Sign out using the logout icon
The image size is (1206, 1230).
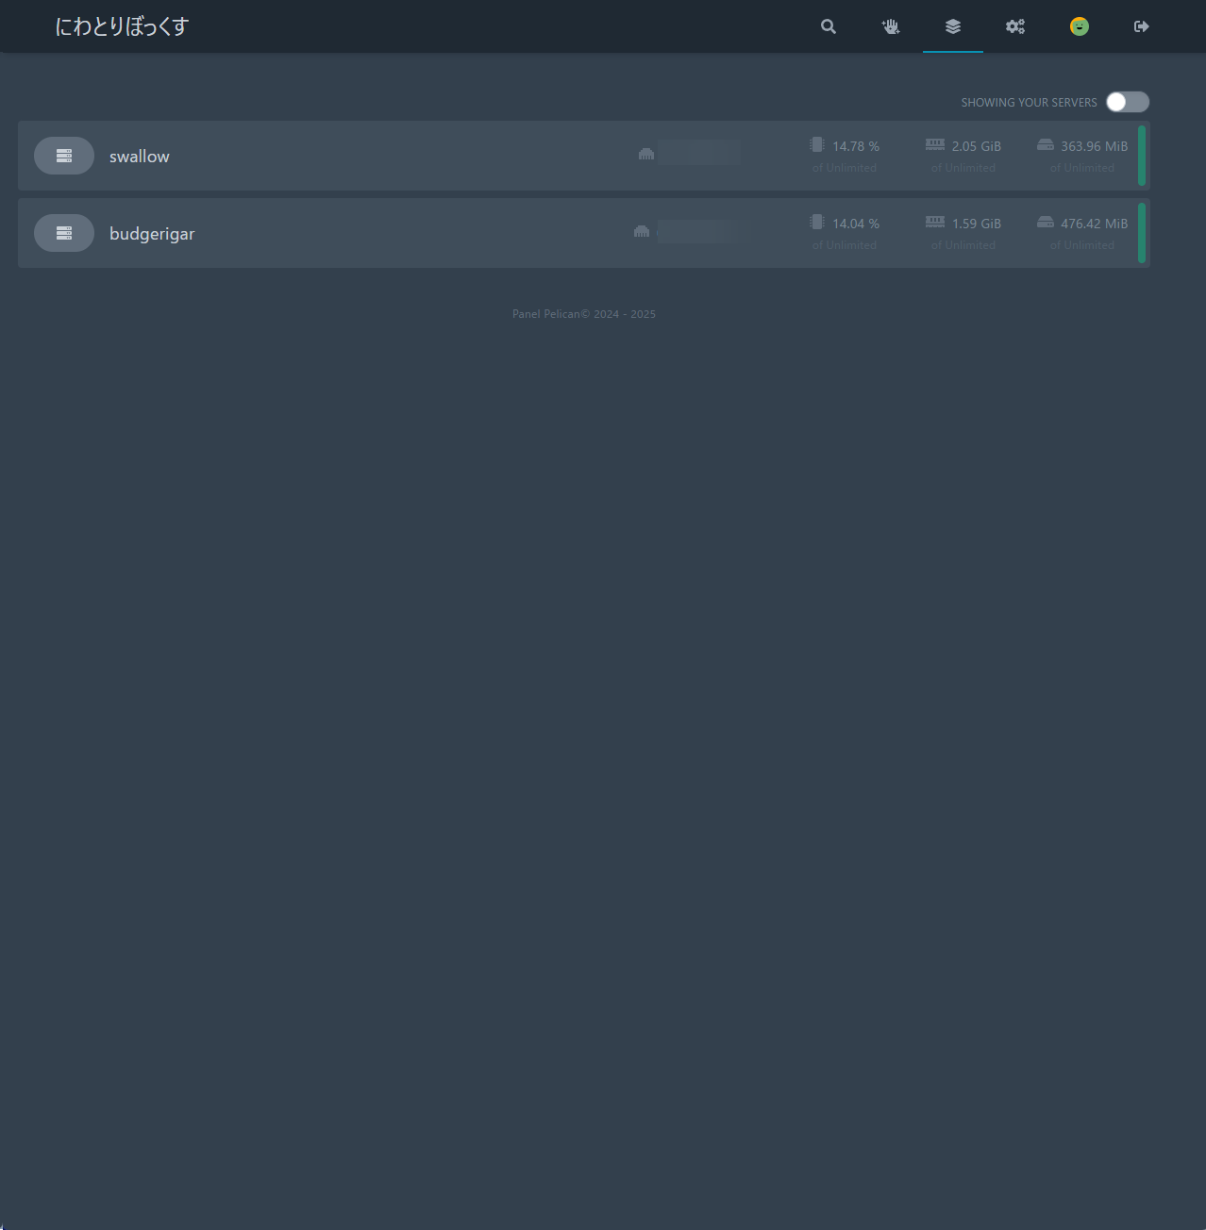pyautogui.click(x=1142, y=26)
